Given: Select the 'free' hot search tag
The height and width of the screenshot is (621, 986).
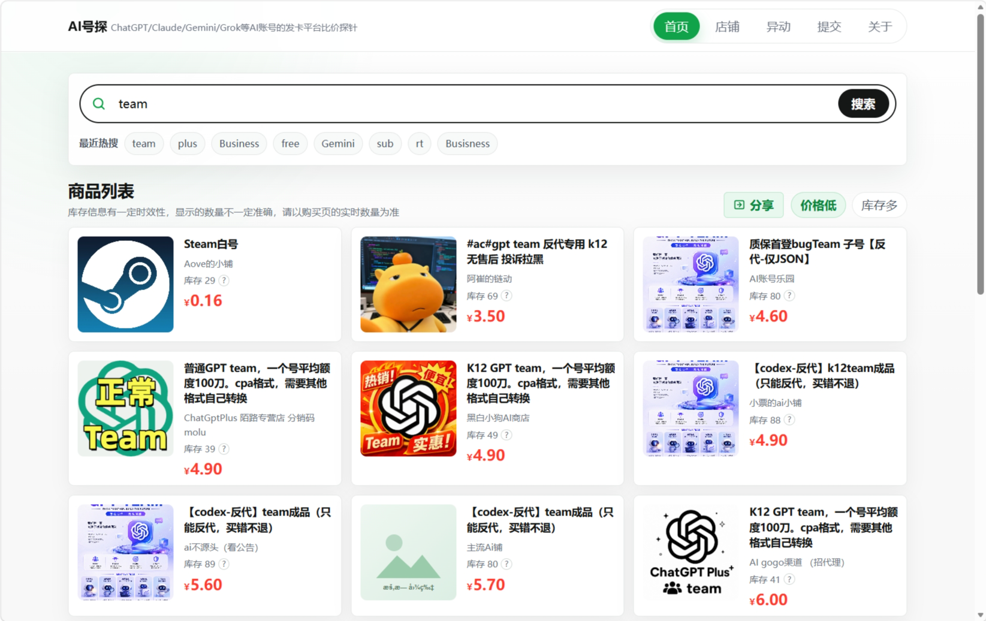Looking at the screenshot, I should [290, 143].
